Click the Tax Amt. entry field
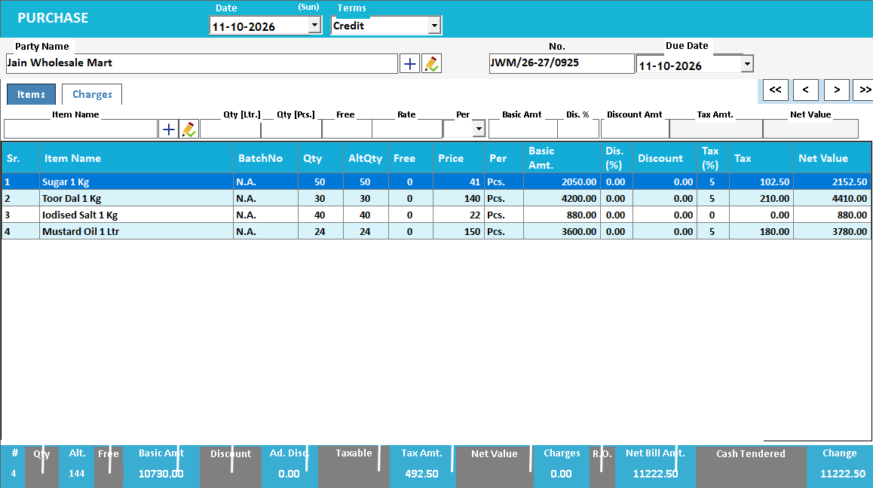873x488 pixels. [x=716, y=129]
